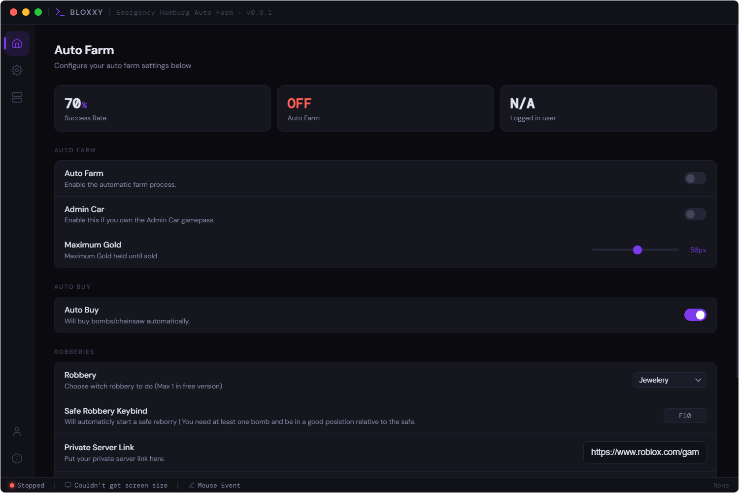
Task: Enable the Auto Farm toggle
Action: coord(695,178)
